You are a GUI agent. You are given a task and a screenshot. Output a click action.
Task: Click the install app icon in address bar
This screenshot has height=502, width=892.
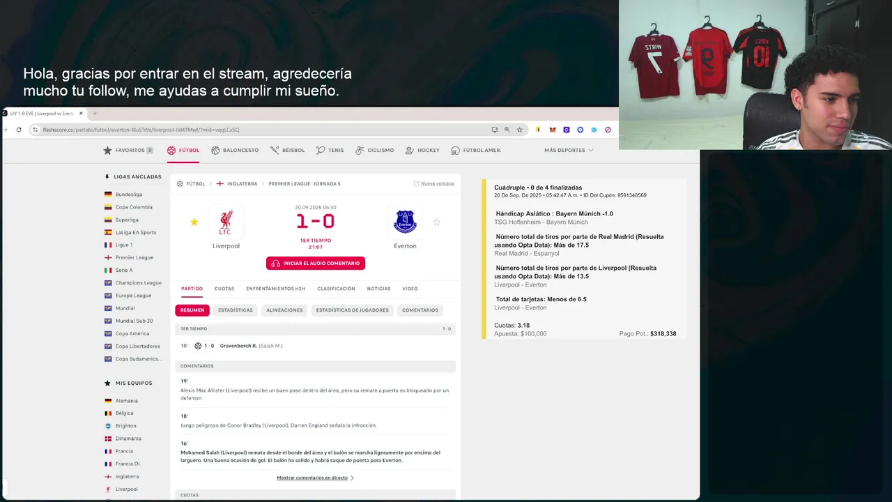pos(495,130)
